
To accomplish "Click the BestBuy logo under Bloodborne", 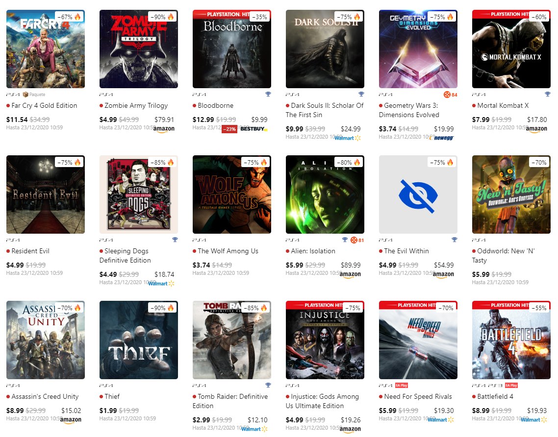I will click(254, 129).
